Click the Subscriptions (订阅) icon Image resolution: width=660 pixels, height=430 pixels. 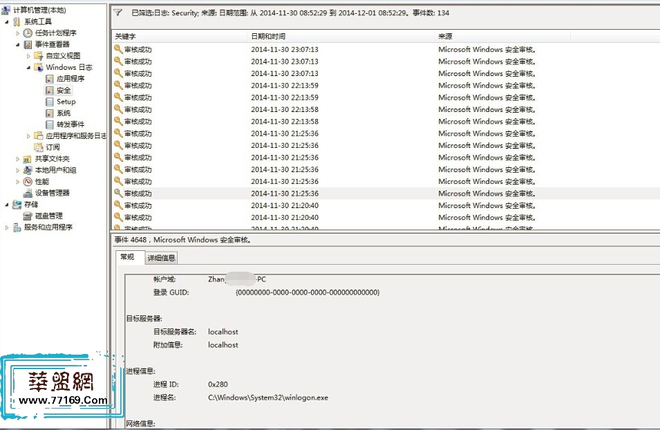tap(39, 147)
